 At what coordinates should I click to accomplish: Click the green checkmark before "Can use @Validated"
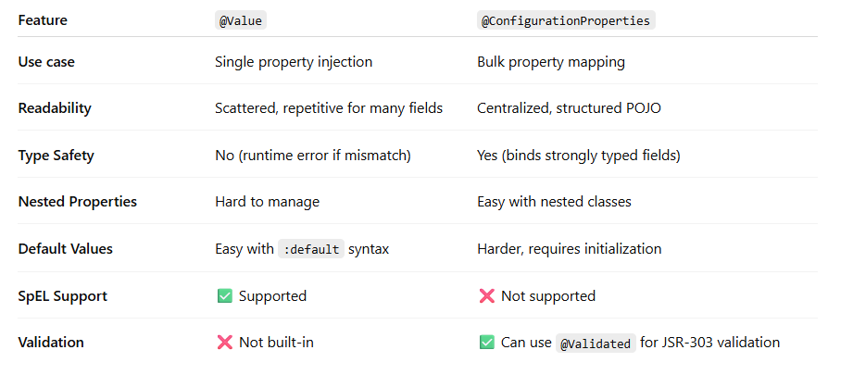click(x=486, y=343)
